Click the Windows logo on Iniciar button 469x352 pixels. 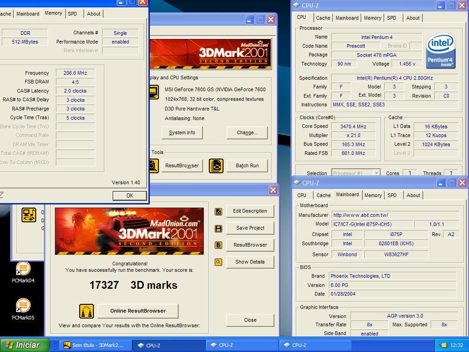(x=9, y=345)
